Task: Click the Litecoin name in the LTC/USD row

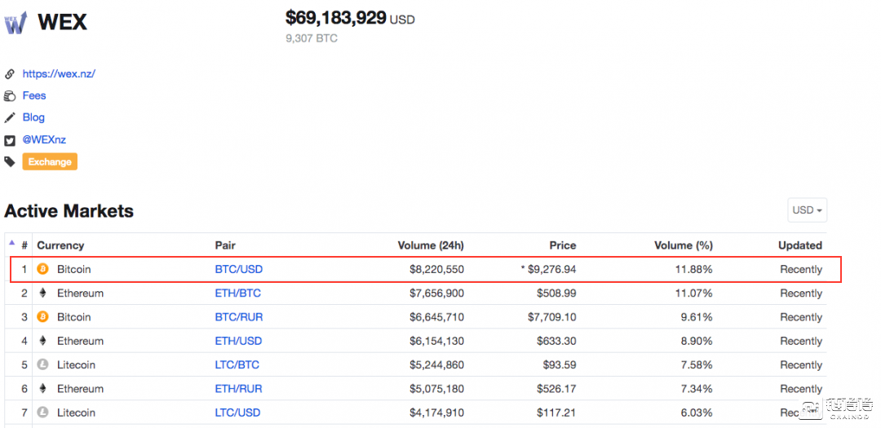Action: (x=77, y=413)
